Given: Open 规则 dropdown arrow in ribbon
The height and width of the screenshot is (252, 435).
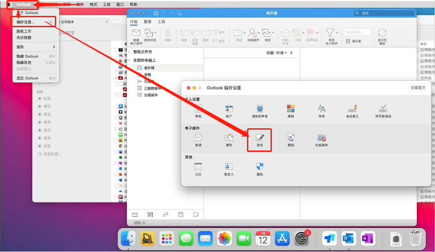Looking at the screenshot, I should [x=273, y=33].
